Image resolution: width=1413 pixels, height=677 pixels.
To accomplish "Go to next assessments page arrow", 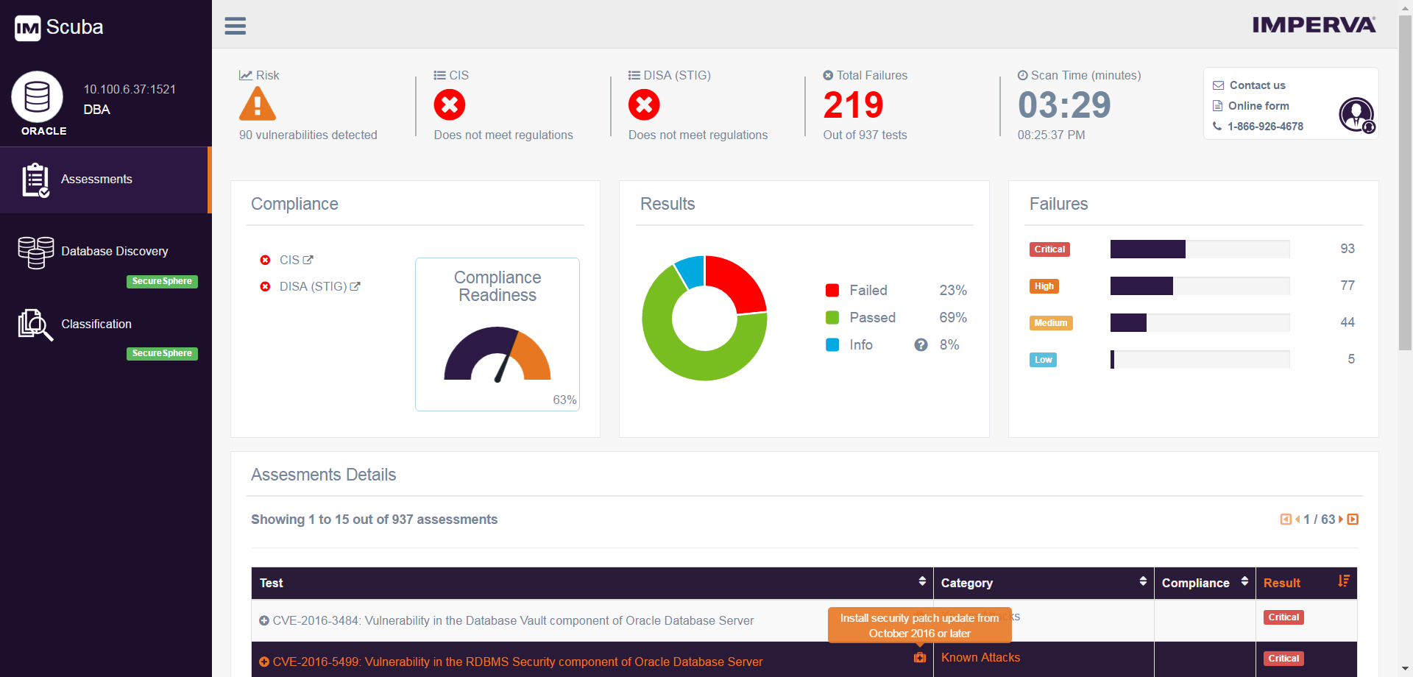I will [x=1341, y=520].
